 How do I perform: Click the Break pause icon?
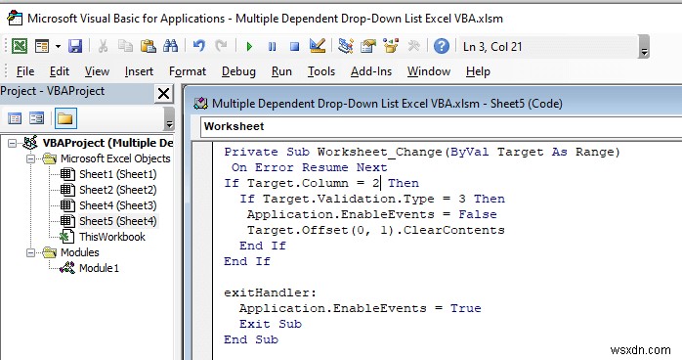tap(272, 46)
